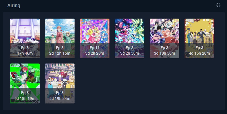Image resolution: width=227 pixels, height=114 pixels.
Task: Select the Ep 3 label above 17h 46m
Action: 25,48
